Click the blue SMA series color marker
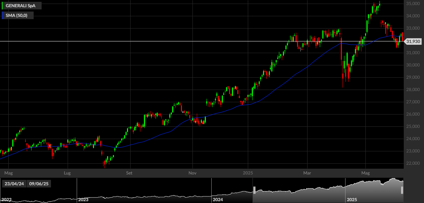 click(x=3, y=16)
